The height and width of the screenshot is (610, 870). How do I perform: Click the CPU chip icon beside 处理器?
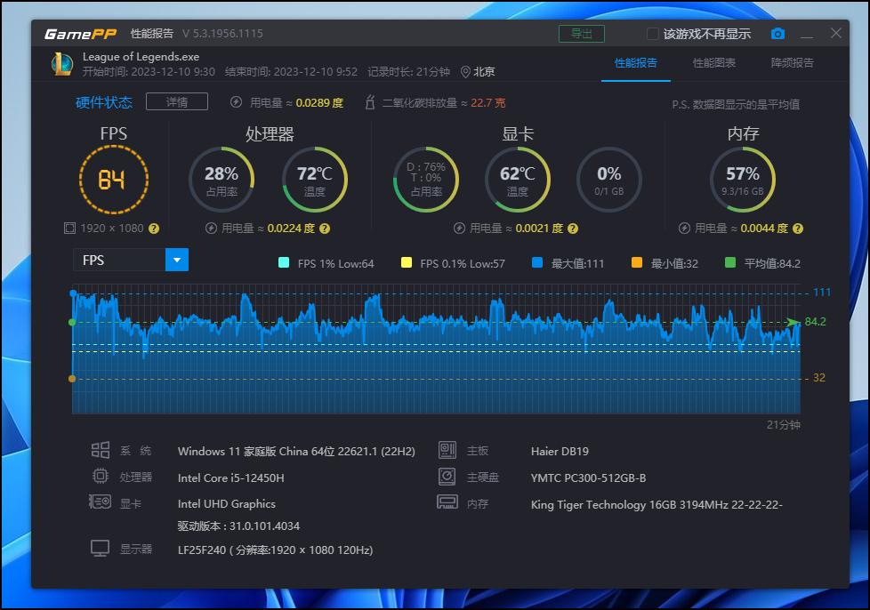point(101,476)
